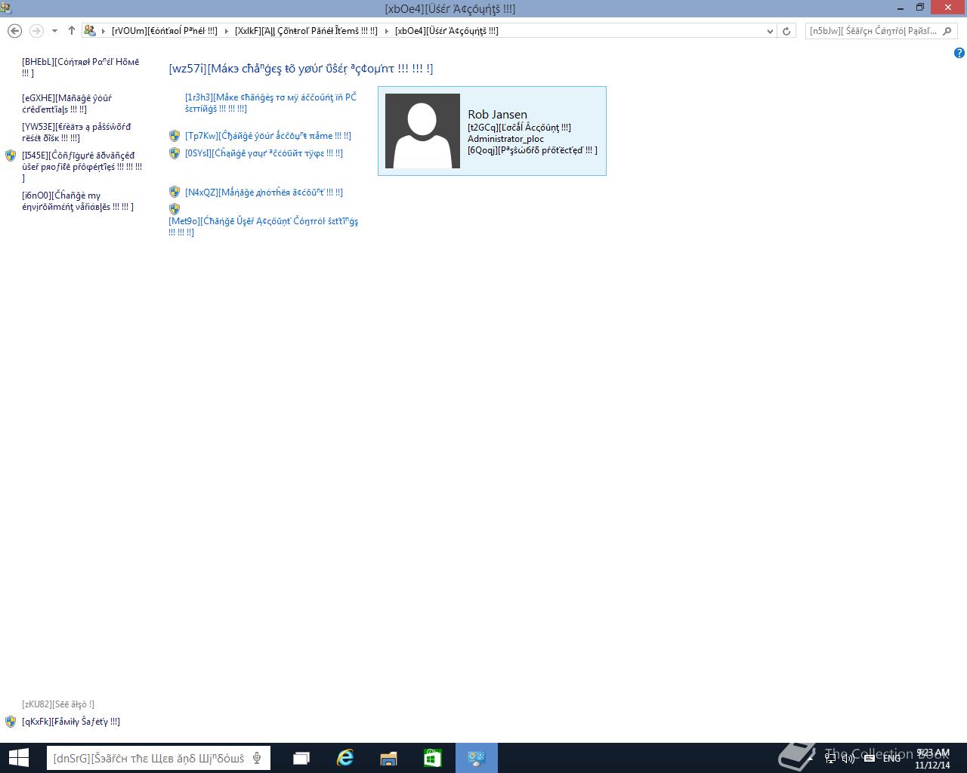Expand breadcrumb arrow after All Control Panel Items
Viewport: 967px width, 773px height.
click(386, 31)
